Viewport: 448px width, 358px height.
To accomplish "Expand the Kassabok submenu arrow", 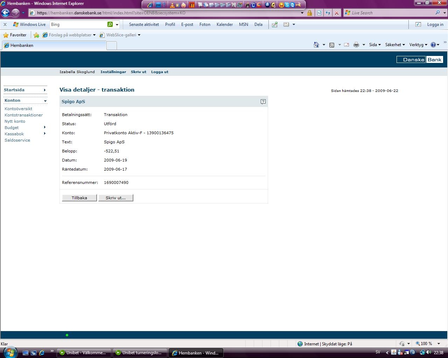I will [x=44, y=134].
